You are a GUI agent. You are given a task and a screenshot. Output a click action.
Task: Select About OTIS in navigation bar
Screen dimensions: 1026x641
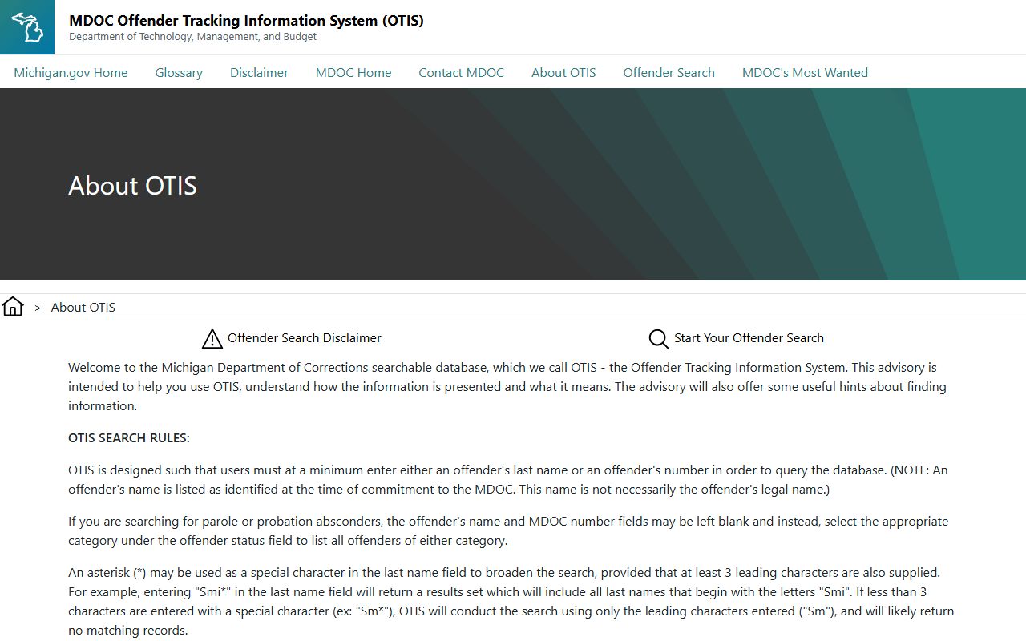click(x=563, y=72)
